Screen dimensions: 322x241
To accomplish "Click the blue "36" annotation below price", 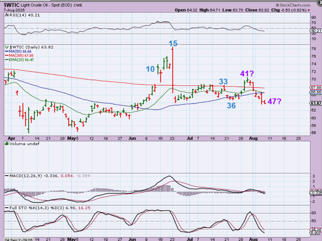I will [x=231, y=106].
